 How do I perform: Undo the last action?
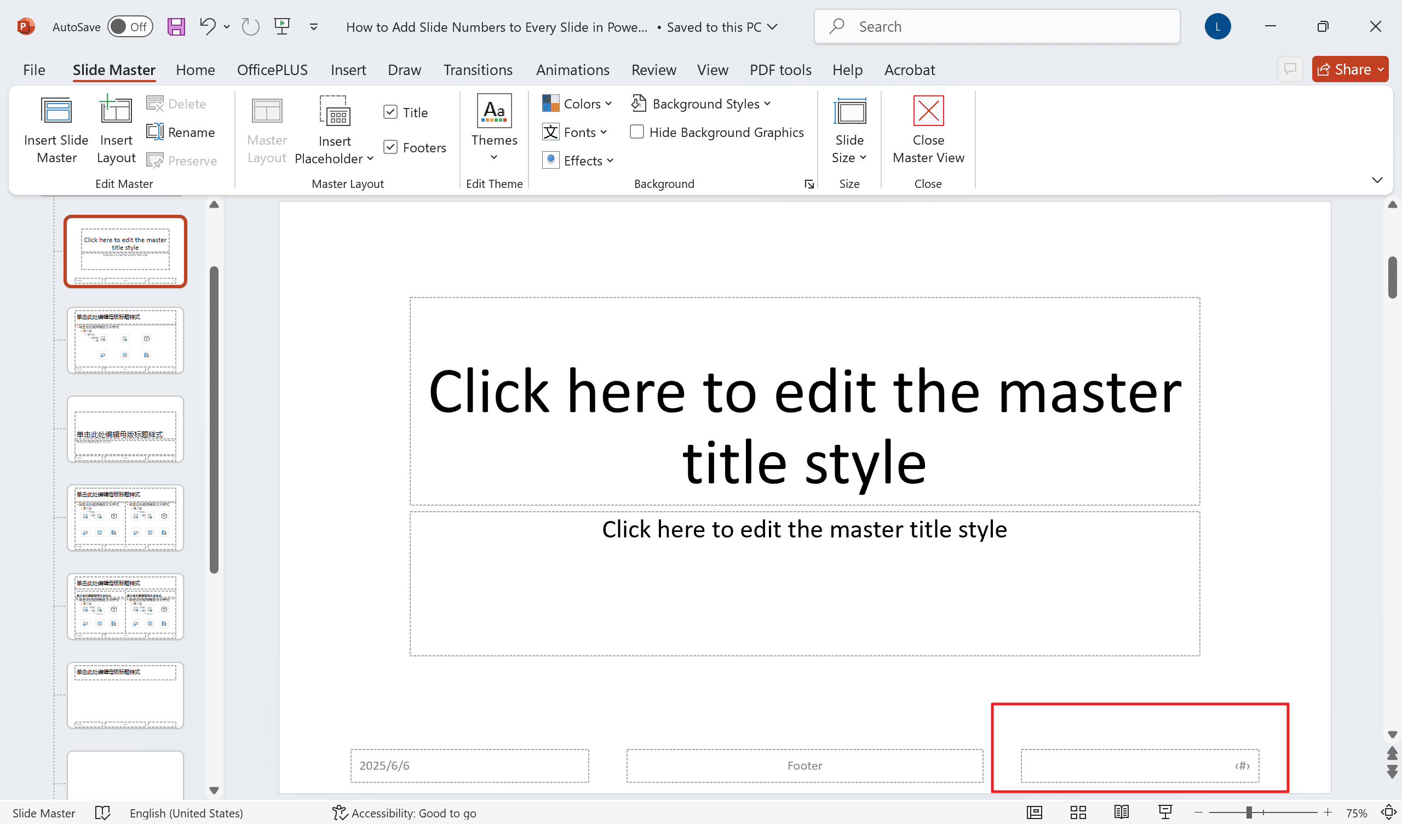(x=207, y=27)
